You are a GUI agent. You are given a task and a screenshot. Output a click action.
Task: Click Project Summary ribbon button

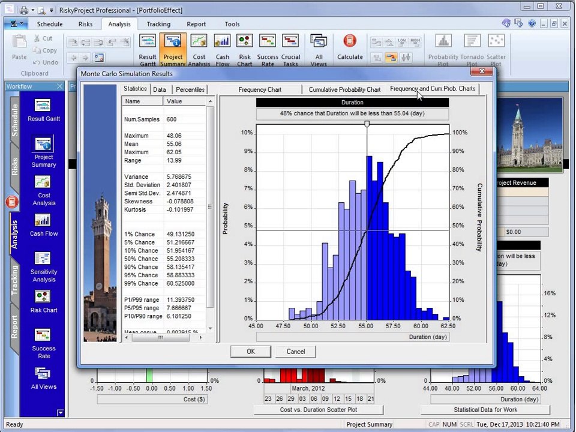click(173, 50)
